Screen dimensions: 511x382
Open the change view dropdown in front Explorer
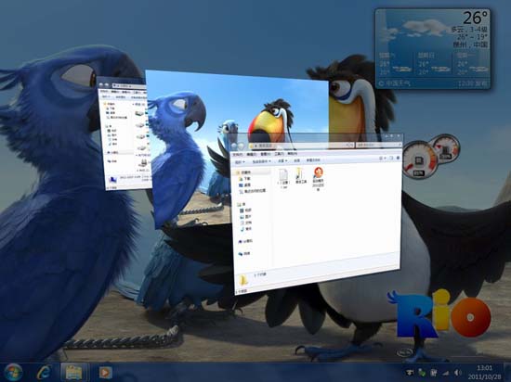tap(383, 159)
